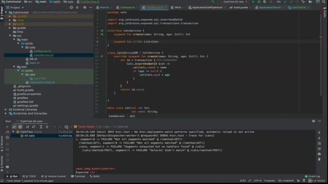The image size is (328, 184).
Task: Collapse the CatsHostel root project node
Action: point(6,12)
